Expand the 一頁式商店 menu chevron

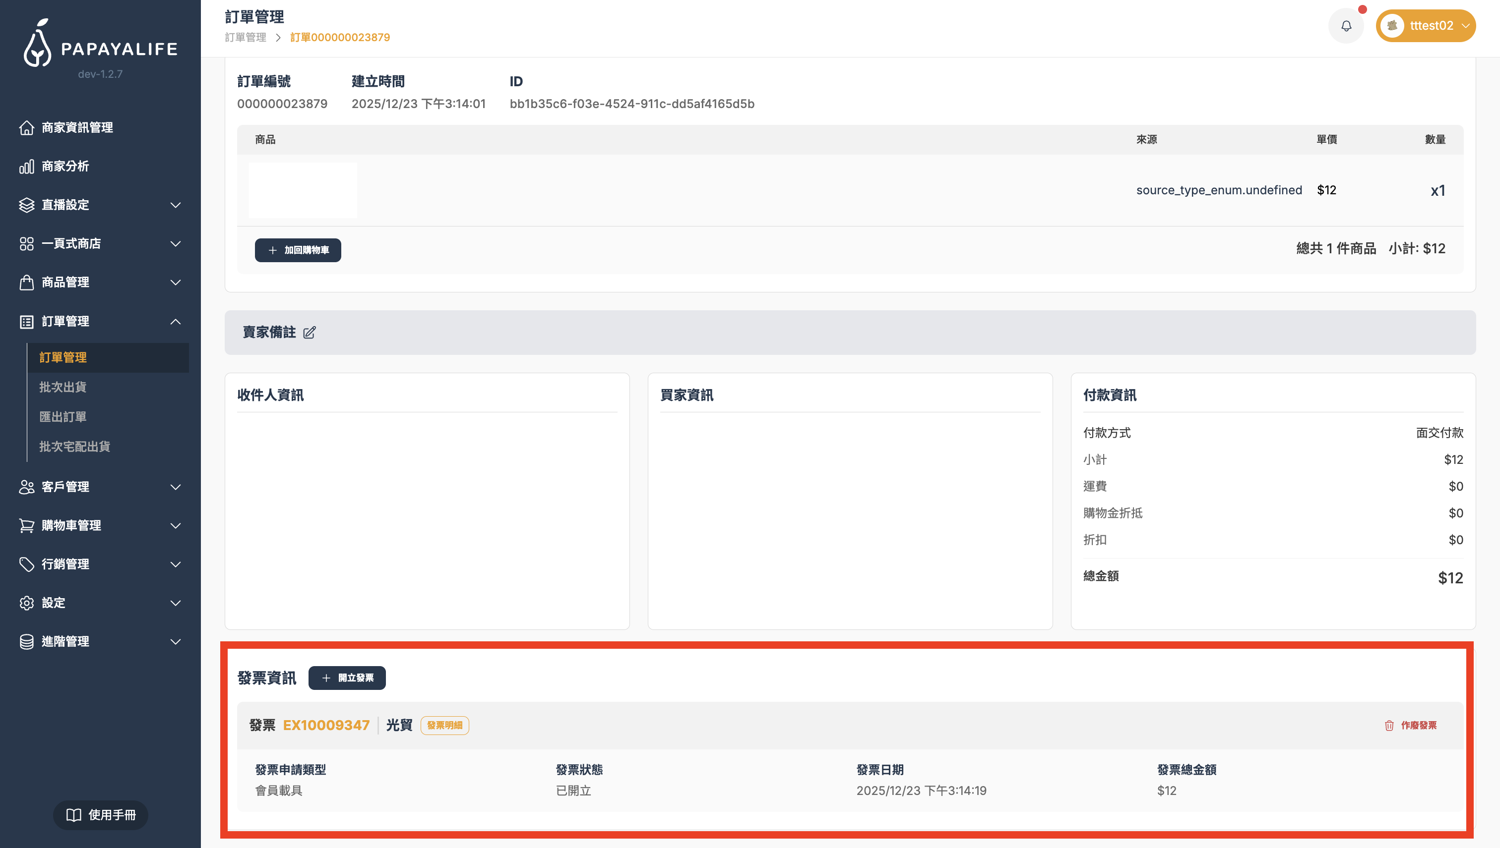[x=175, y=243]
